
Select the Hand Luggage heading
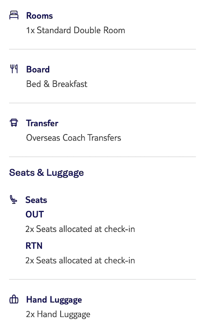(x=54, y=300)
